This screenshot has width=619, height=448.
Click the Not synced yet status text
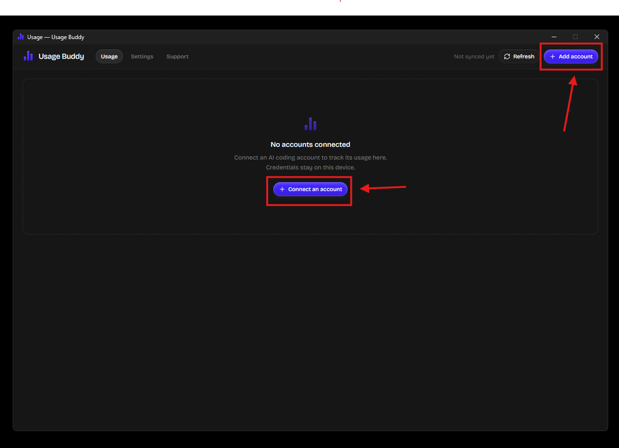click(474, 56)
